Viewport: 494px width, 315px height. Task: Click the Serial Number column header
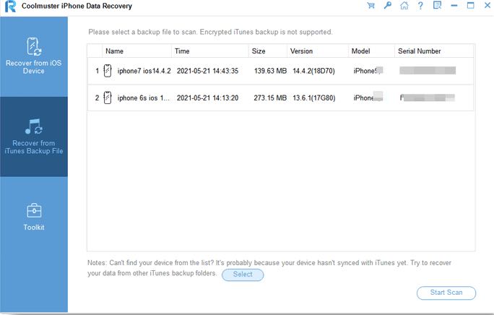[x=434, y=51]
